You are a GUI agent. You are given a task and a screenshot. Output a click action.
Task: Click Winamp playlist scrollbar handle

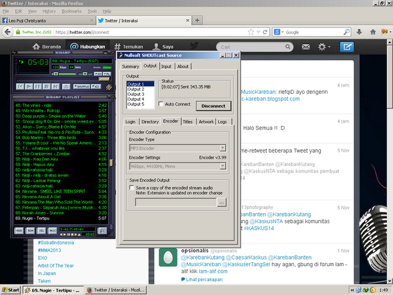tap(111, 163)
